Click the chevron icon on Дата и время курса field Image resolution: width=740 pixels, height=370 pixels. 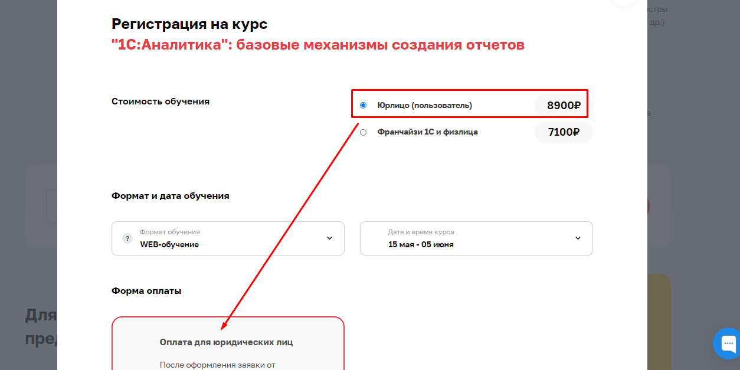pyautogui.click(x=578, y=238)
